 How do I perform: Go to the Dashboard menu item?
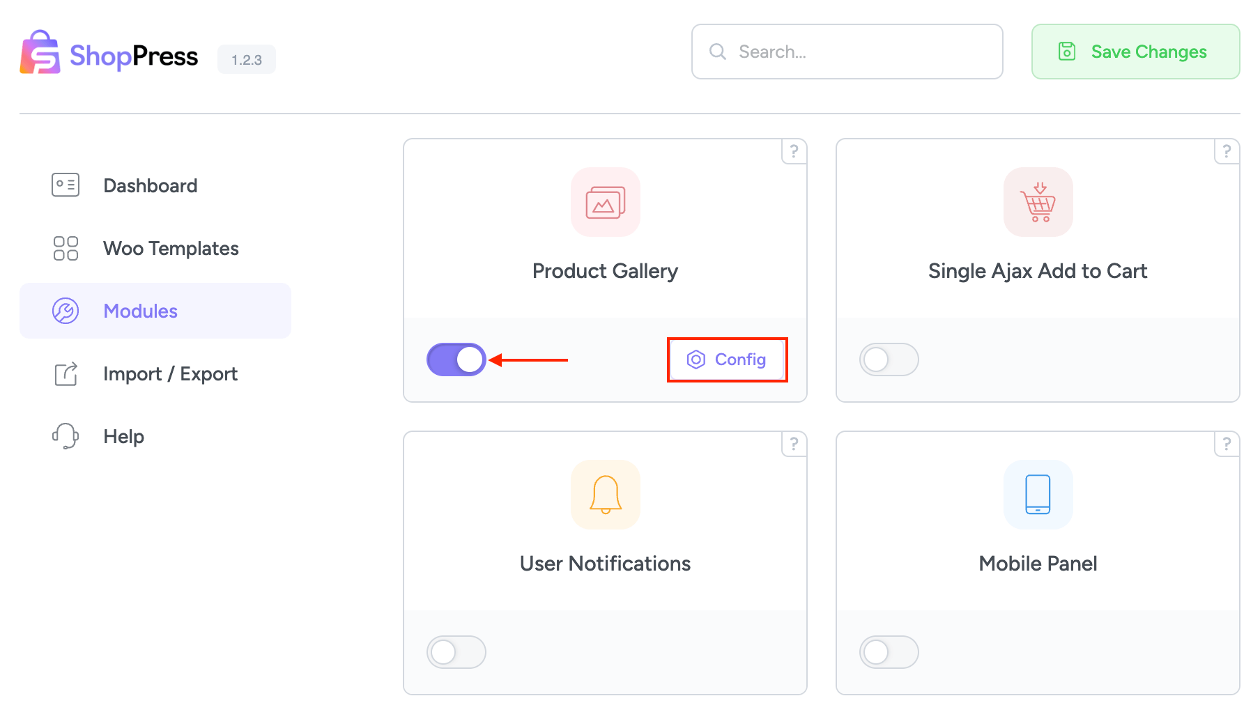150,185
